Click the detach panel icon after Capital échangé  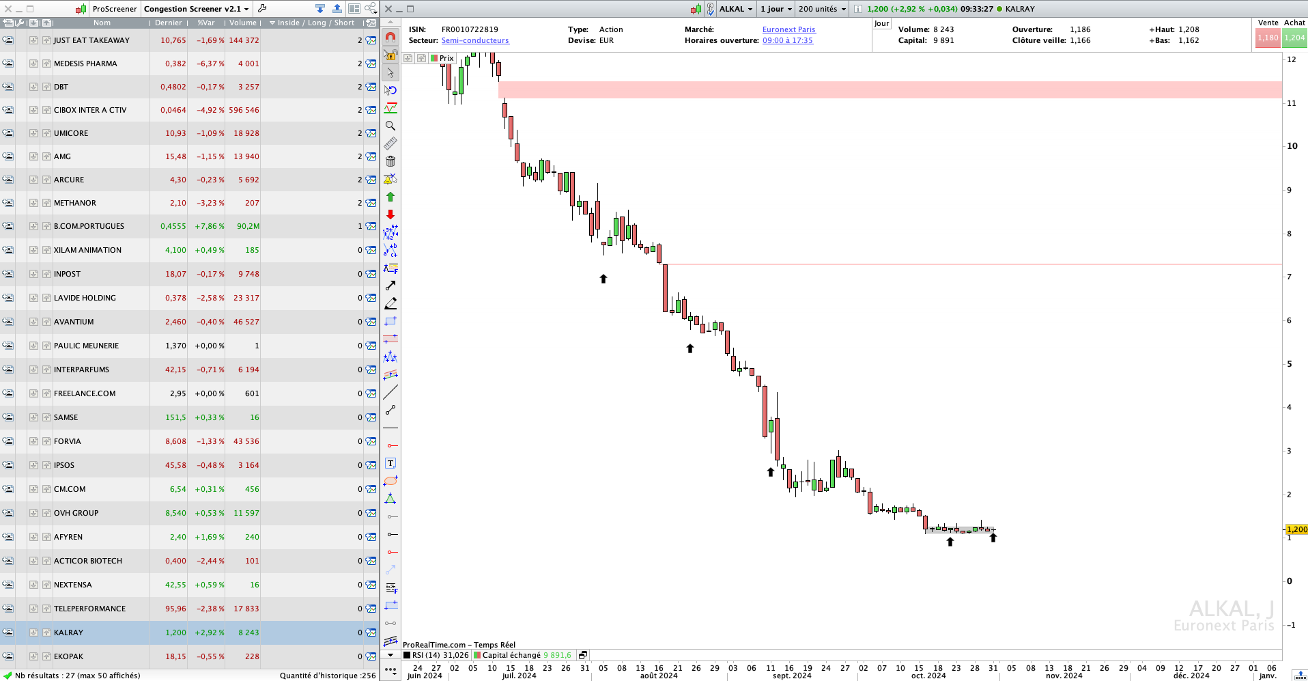click(583, 655)
